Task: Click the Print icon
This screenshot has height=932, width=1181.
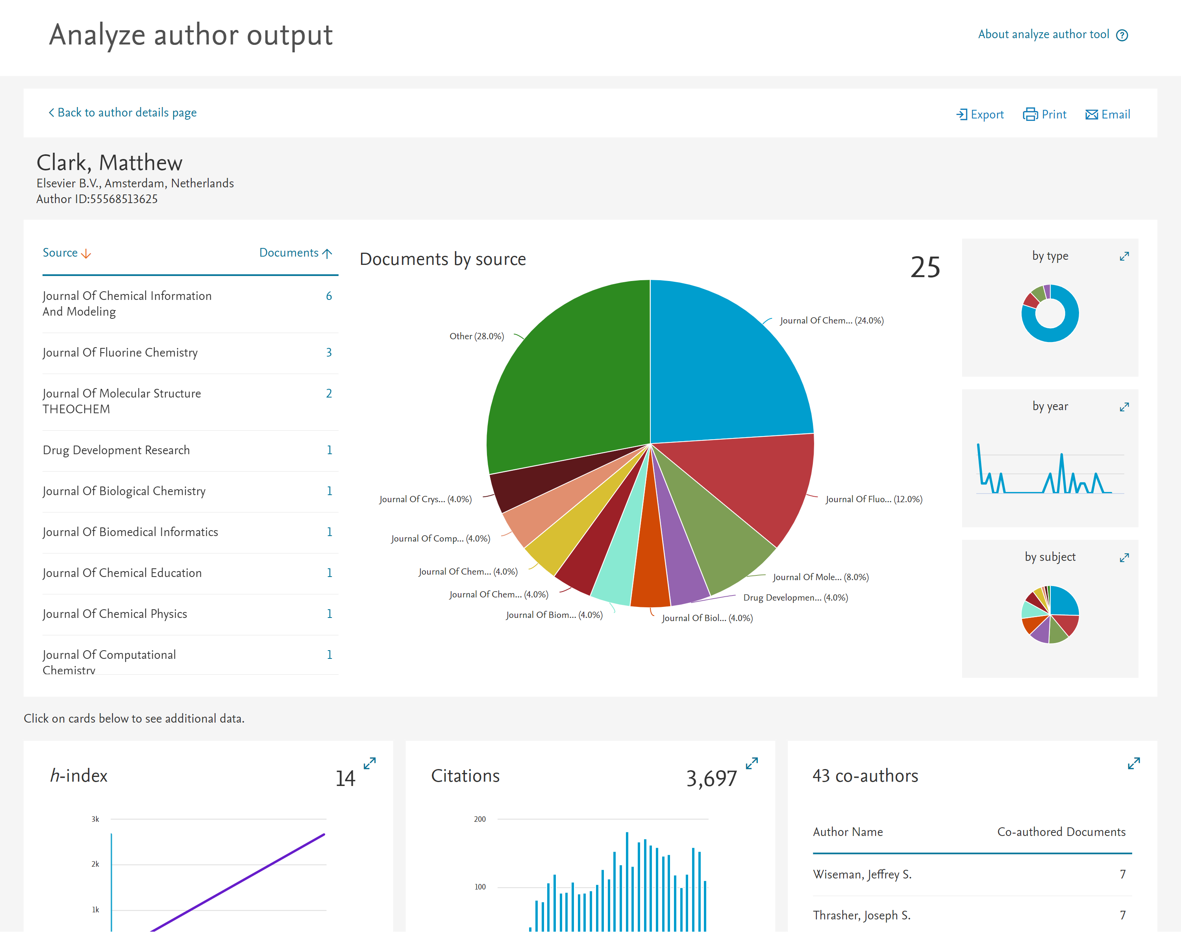Action: click(1030, 114)
